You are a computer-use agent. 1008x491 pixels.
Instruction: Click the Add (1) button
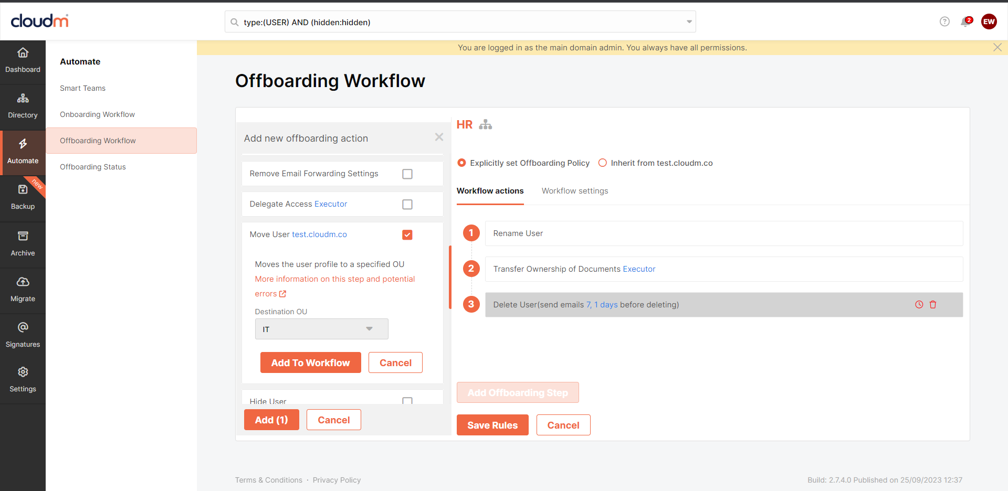coord(271,420)
